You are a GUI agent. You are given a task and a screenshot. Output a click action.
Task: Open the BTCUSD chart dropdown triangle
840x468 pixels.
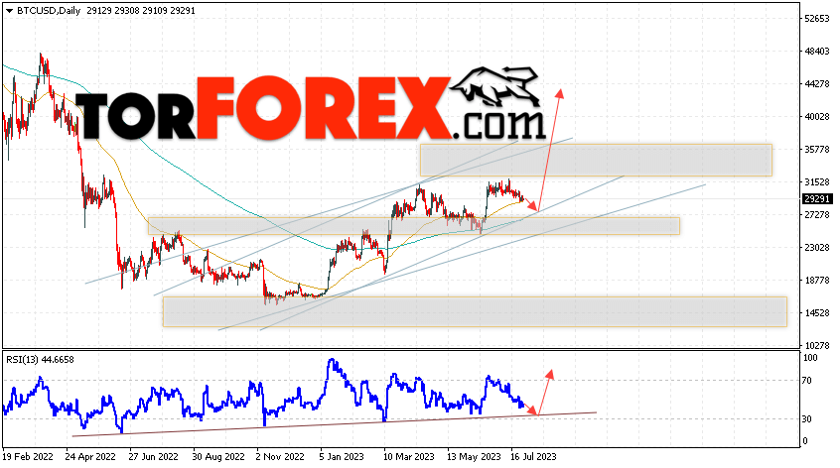tap(9, 11)
